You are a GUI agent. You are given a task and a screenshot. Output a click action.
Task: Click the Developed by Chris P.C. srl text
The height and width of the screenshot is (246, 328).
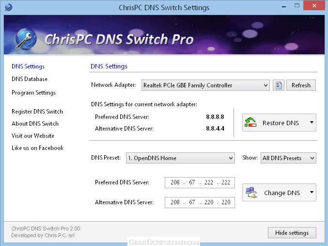[43, 235]
